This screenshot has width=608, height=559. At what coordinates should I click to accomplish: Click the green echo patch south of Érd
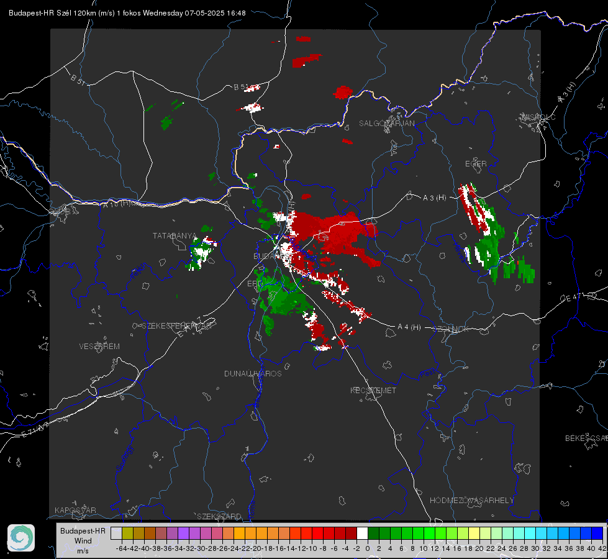click(x=268, y=325)
